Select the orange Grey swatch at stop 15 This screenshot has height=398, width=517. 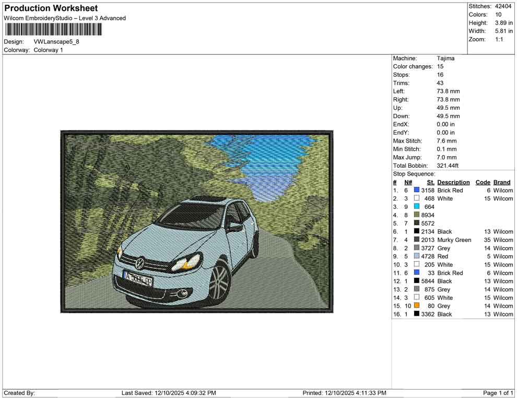[416, 306]
